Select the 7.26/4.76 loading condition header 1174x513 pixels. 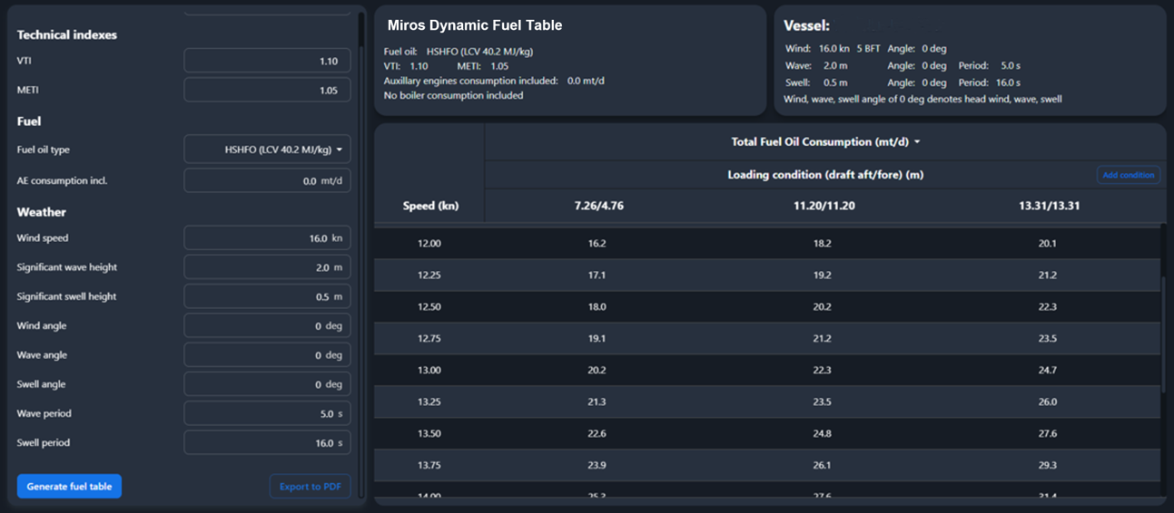point(598,206)
